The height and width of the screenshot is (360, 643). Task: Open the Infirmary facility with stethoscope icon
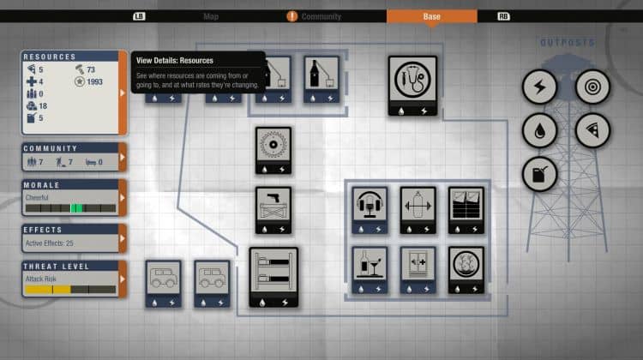pyautogui.click(x=412, y=86)
